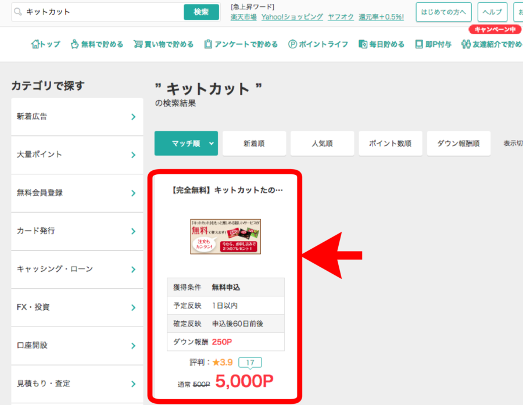
Task: Open the 無料で貯める navigation item
Action: (x=97, y=44)
